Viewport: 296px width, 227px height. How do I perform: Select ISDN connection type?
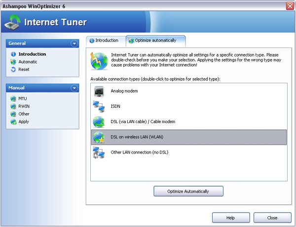pos(189,106)
